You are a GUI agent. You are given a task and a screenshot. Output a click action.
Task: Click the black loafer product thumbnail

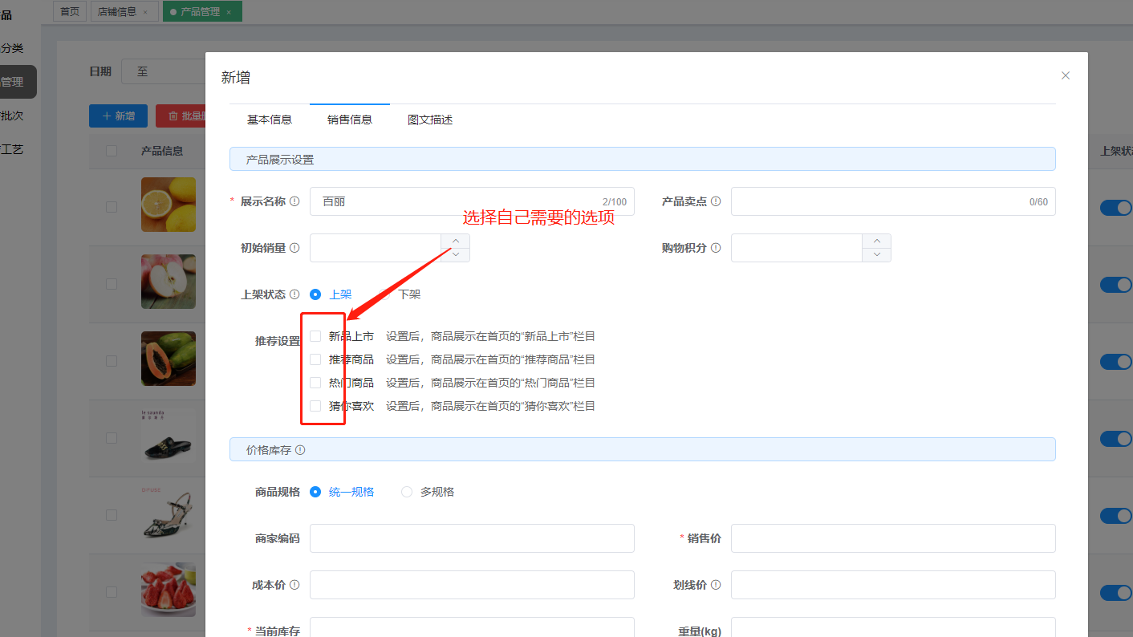169,436
